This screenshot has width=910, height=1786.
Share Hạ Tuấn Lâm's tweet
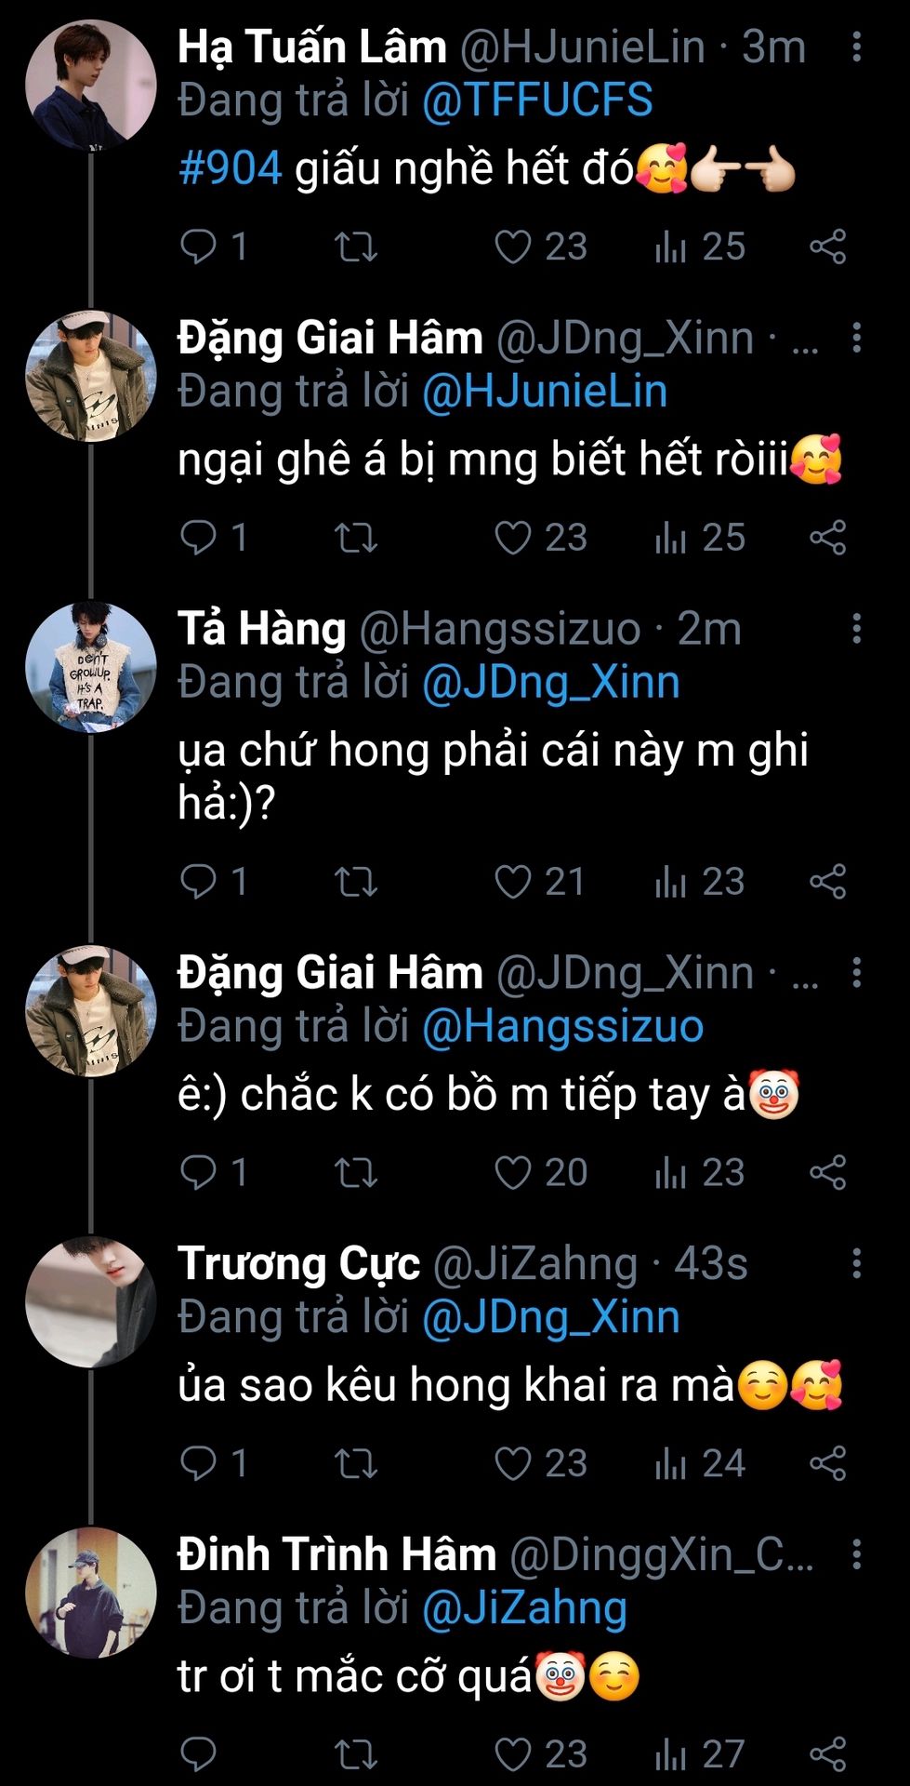(x=827, y=247)
